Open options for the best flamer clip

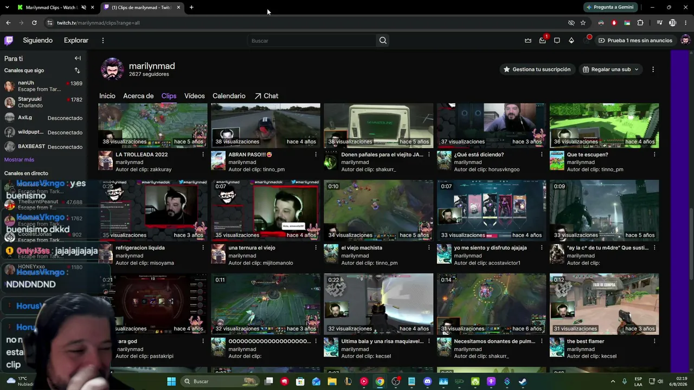pyautogui.click(x=654, y=341)
